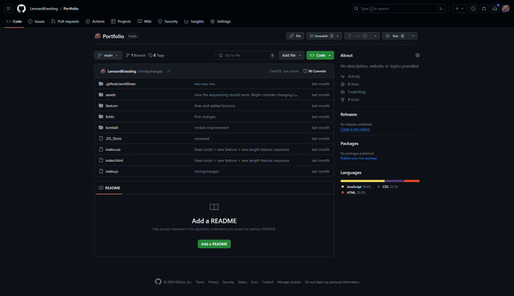Open the index.html file

tap(114, 161)
